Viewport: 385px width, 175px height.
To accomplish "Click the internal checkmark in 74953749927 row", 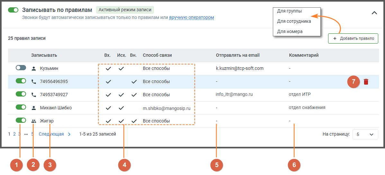I will 134,95.
